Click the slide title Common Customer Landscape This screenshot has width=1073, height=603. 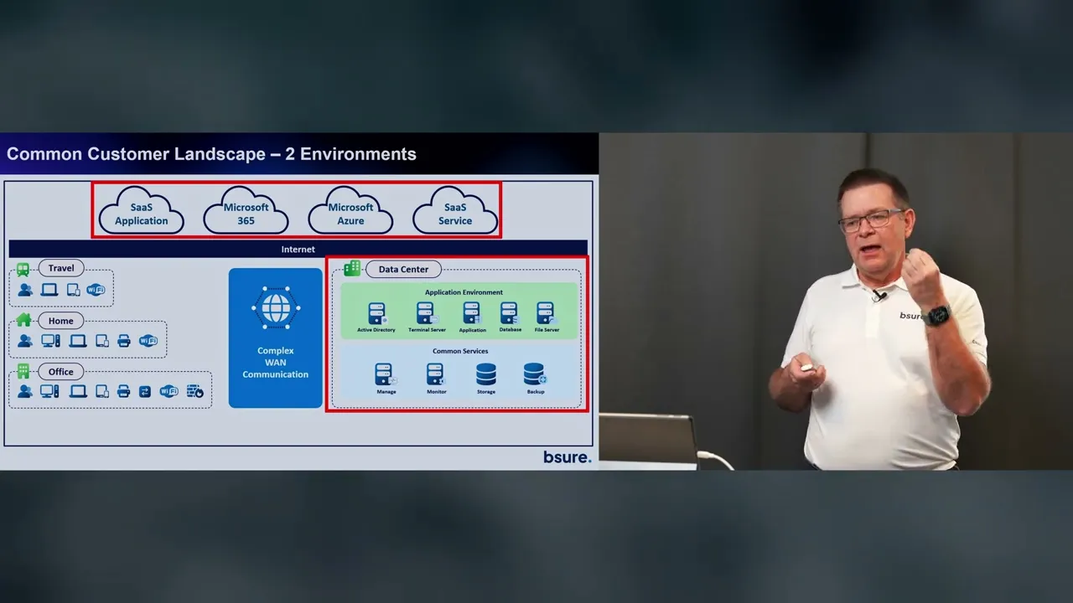pyautogui.click(x=211, y=154)
